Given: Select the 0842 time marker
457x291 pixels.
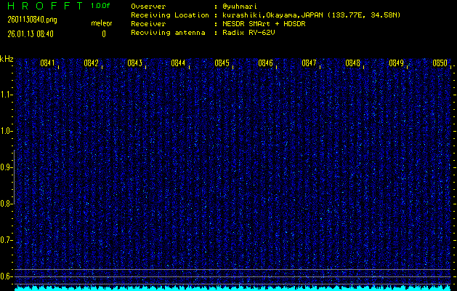Looking at the screenshot, I should pyautogui.click(x=92, y=63).
